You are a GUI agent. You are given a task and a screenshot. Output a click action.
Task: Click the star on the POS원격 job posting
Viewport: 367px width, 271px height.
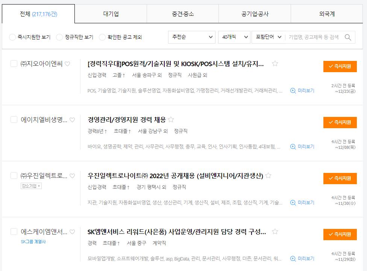click(x=276, y=64)
